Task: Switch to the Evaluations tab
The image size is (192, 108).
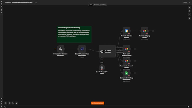Action: (103, 5)
